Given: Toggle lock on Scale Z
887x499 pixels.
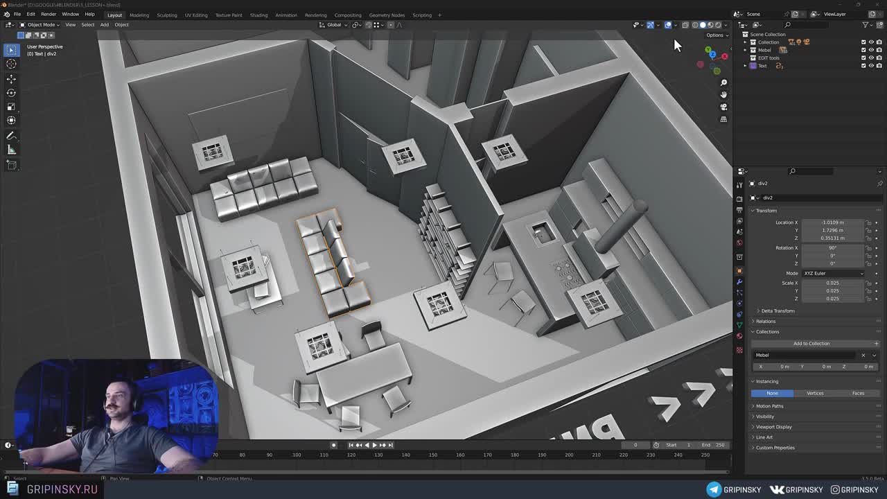Looking at the screenshot, I should [869, 298].
